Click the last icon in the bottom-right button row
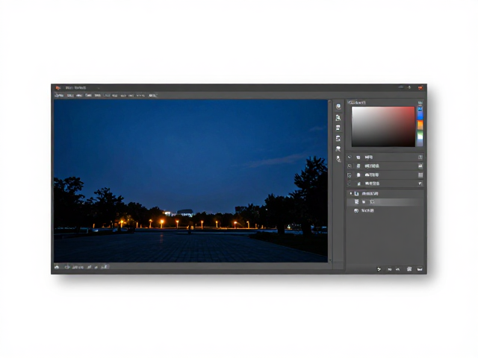478x358 pixels. tap(420, 269)
